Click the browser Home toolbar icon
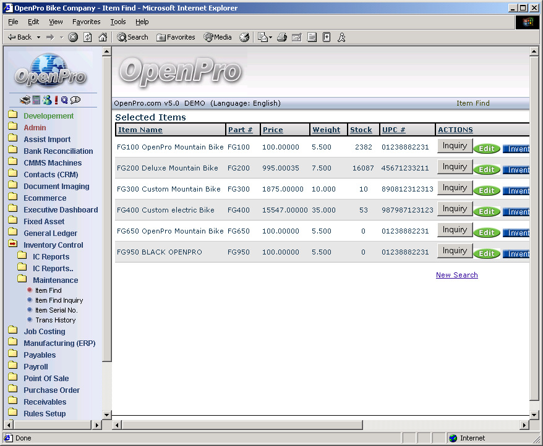Screen dimensions: 543x446 point(103,37)
